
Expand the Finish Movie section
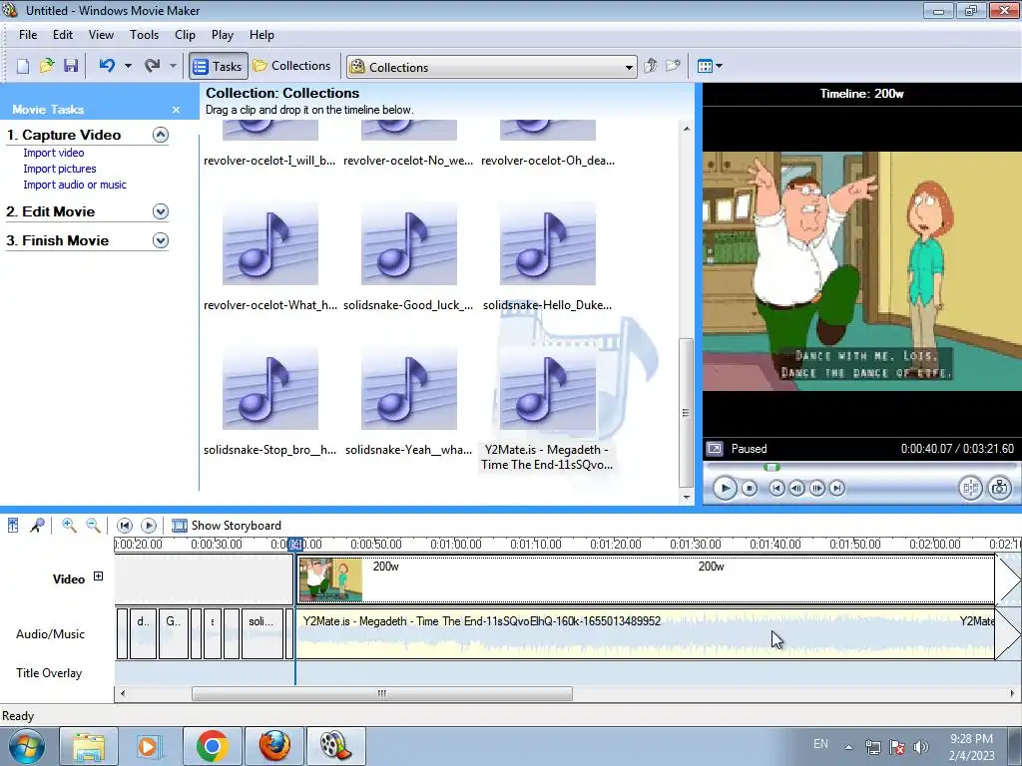161,240
